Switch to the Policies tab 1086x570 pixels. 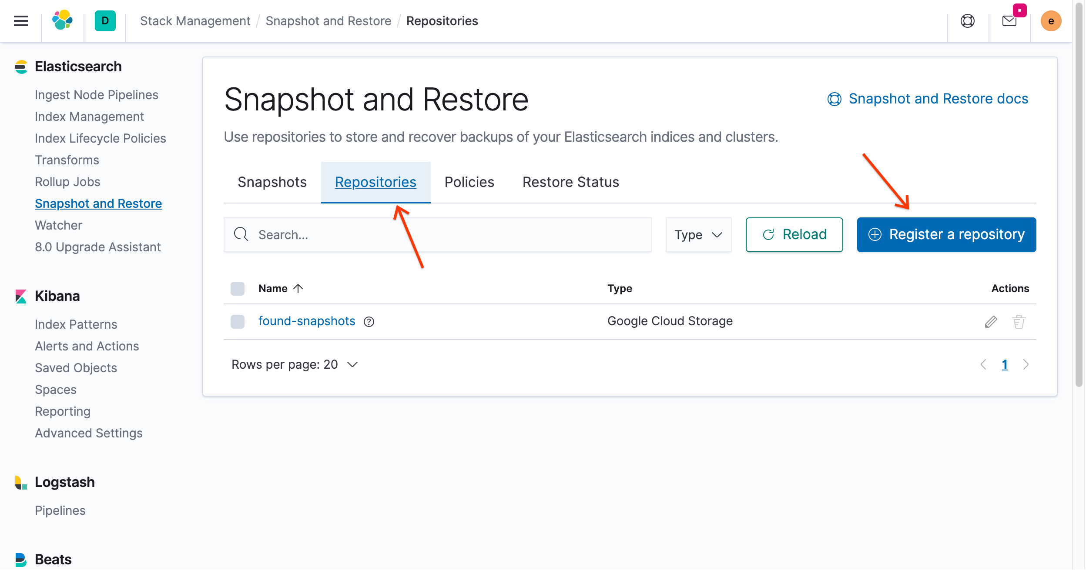469,182
